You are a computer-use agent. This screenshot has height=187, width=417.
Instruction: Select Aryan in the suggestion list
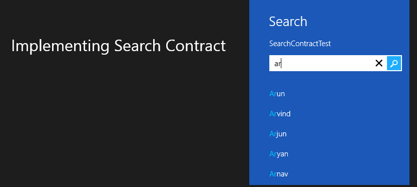coord(279,154)
